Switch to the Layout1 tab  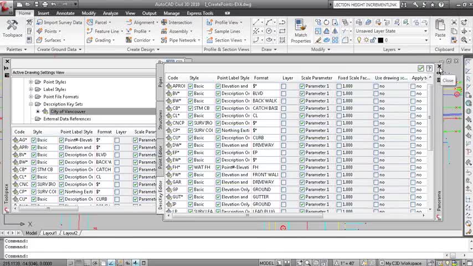coord(50,233)
